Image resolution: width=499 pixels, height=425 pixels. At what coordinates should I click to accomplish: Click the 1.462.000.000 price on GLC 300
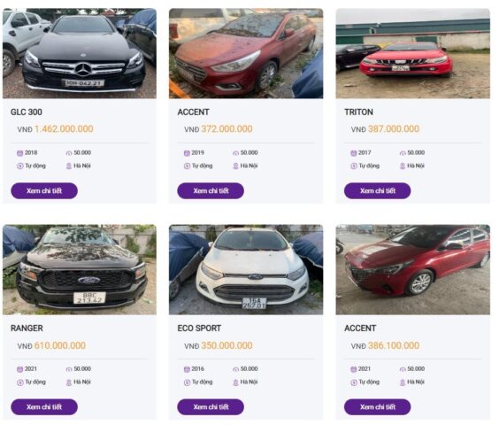(64, 129)
